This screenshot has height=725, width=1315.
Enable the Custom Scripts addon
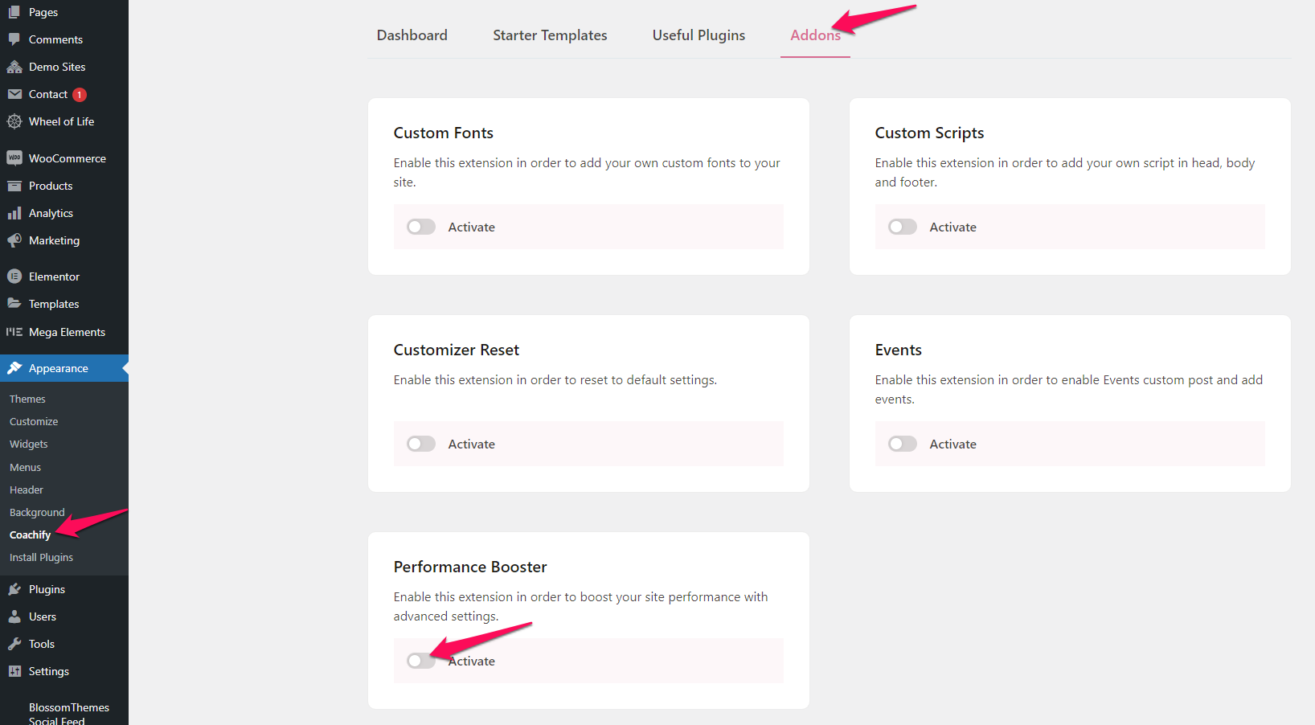click(902, 227)
